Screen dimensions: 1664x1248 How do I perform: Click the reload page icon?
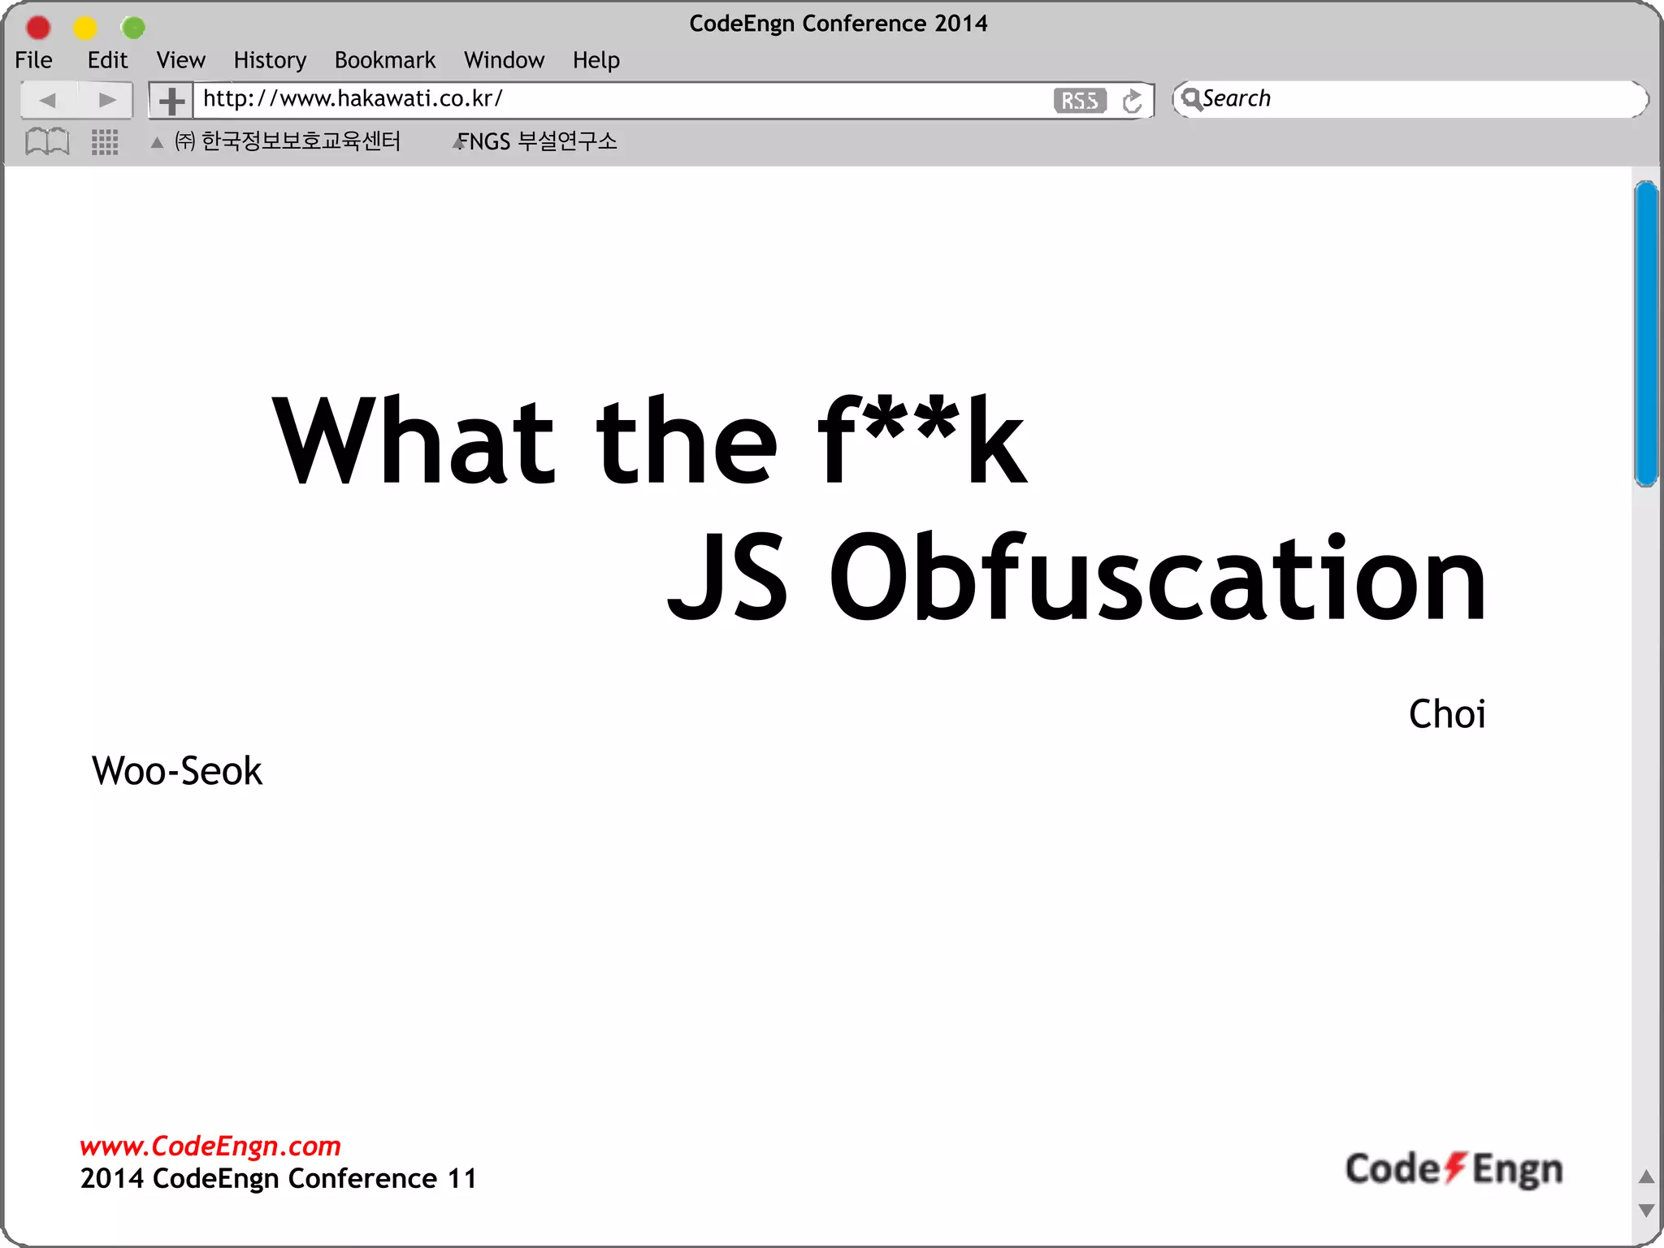(x=1132, y=101)
